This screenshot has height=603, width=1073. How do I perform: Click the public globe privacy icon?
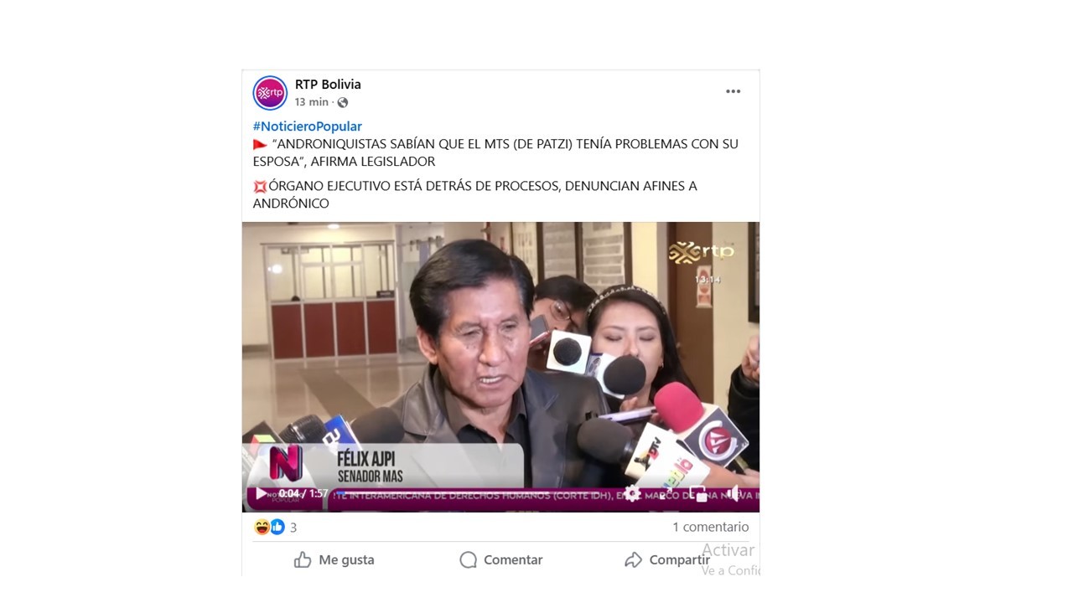click(x=342, y=102)
